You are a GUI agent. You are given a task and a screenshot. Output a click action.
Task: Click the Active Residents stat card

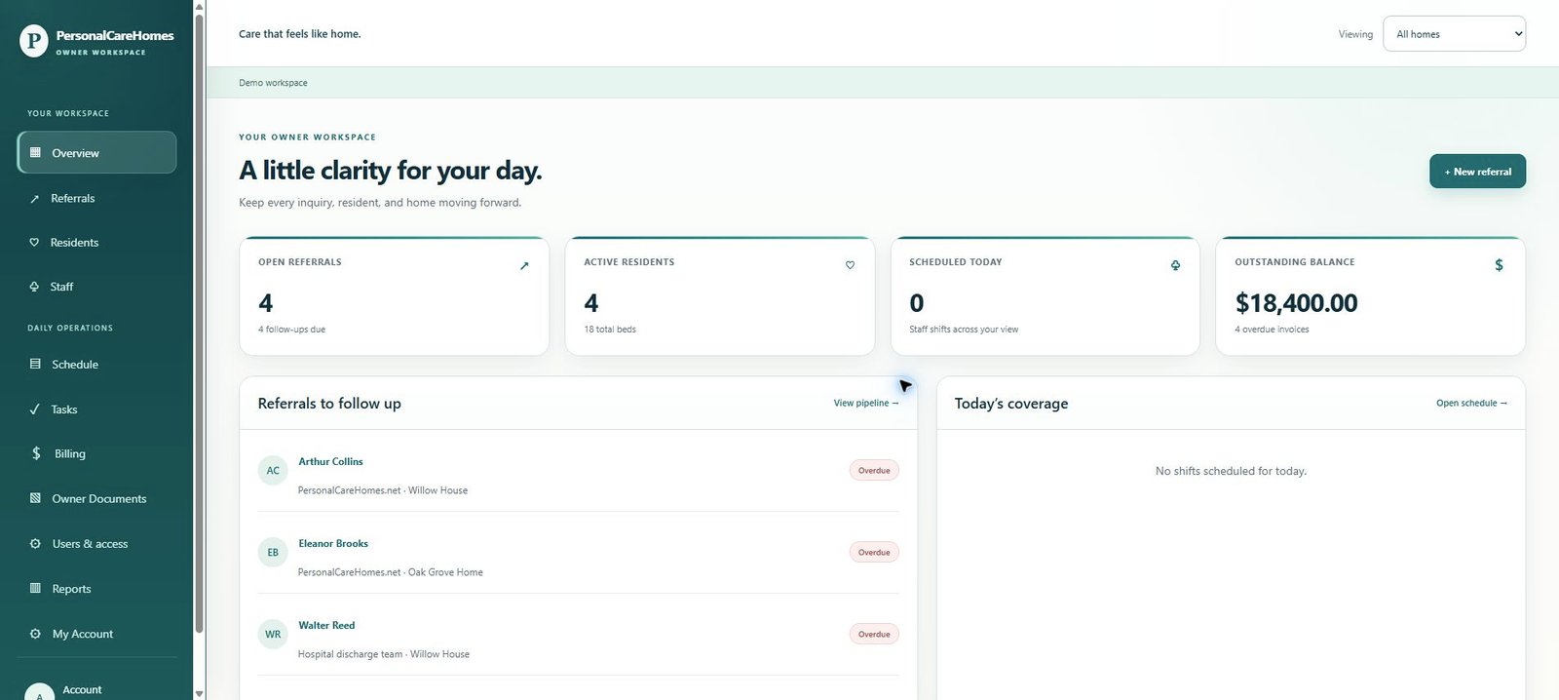click(719, 295)
